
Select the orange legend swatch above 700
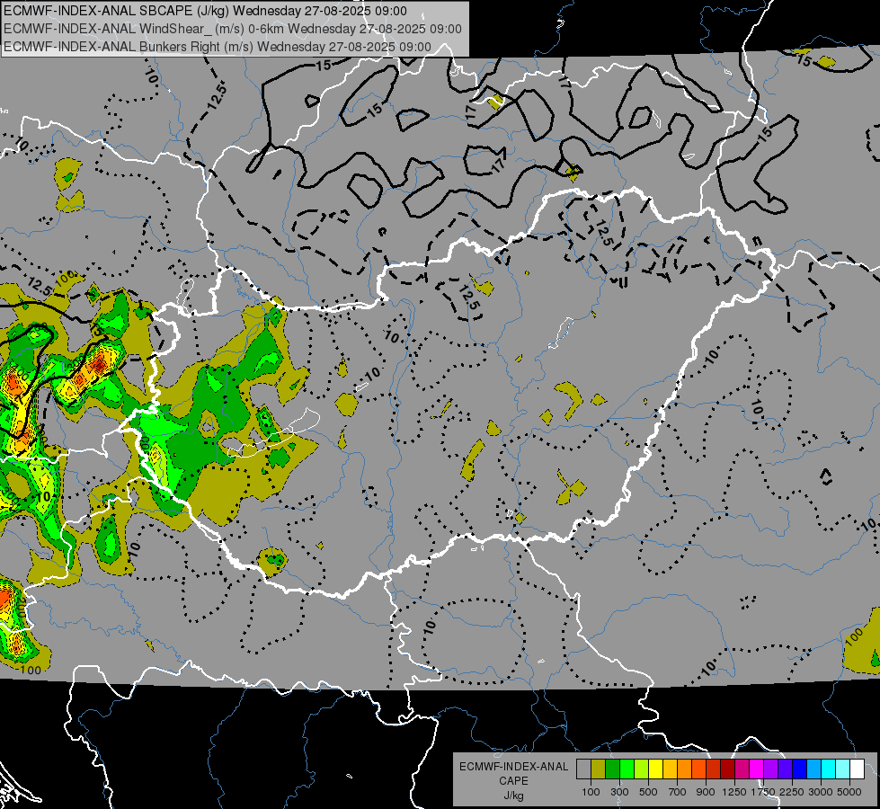[684, 769]
